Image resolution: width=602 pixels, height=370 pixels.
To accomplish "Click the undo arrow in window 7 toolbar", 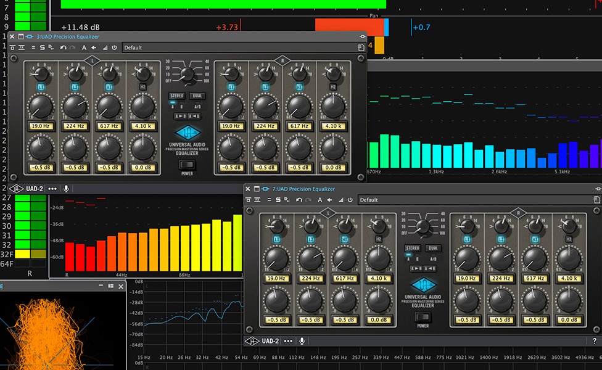I will point(299,200).
